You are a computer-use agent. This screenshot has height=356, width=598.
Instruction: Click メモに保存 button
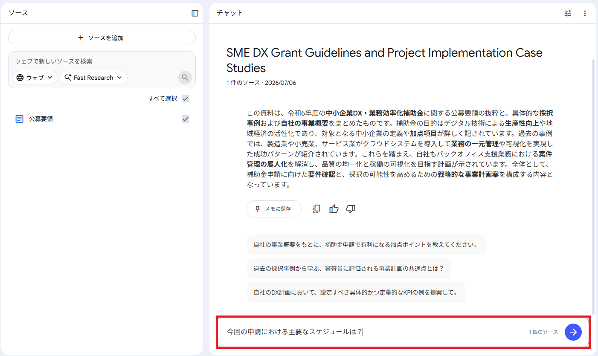(274, 209)
